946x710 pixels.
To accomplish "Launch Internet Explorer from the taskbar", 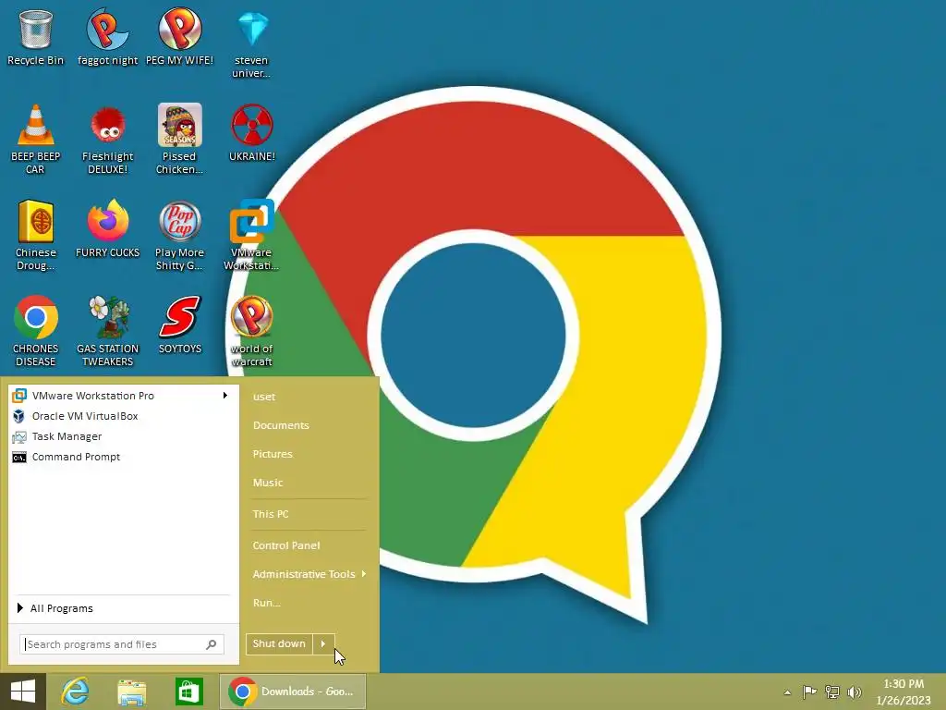I will (76, 692).
